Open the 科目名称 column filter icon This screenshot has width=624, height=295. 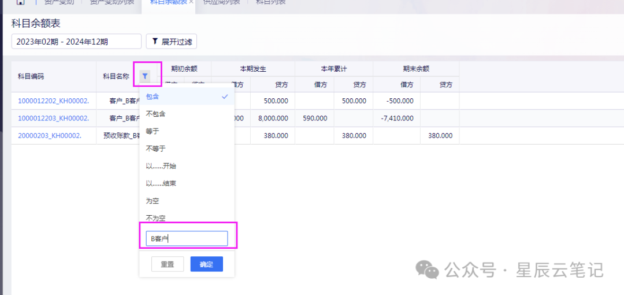coord(146,76)
